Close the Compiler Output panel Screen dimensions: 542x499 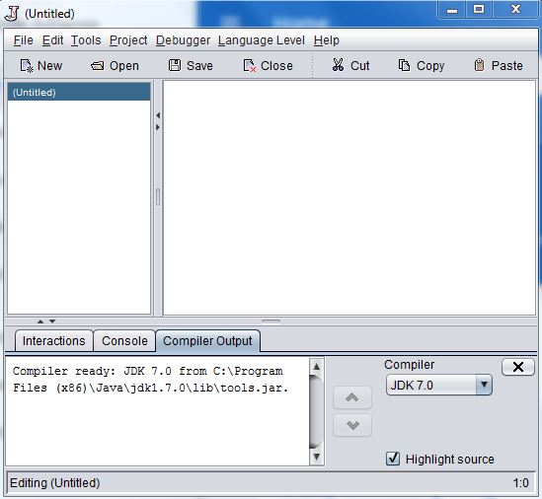pos(517,367)
